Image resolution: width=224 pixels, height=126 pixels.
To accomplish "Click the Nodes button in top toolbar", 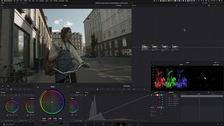I will (x=205, y=3).
